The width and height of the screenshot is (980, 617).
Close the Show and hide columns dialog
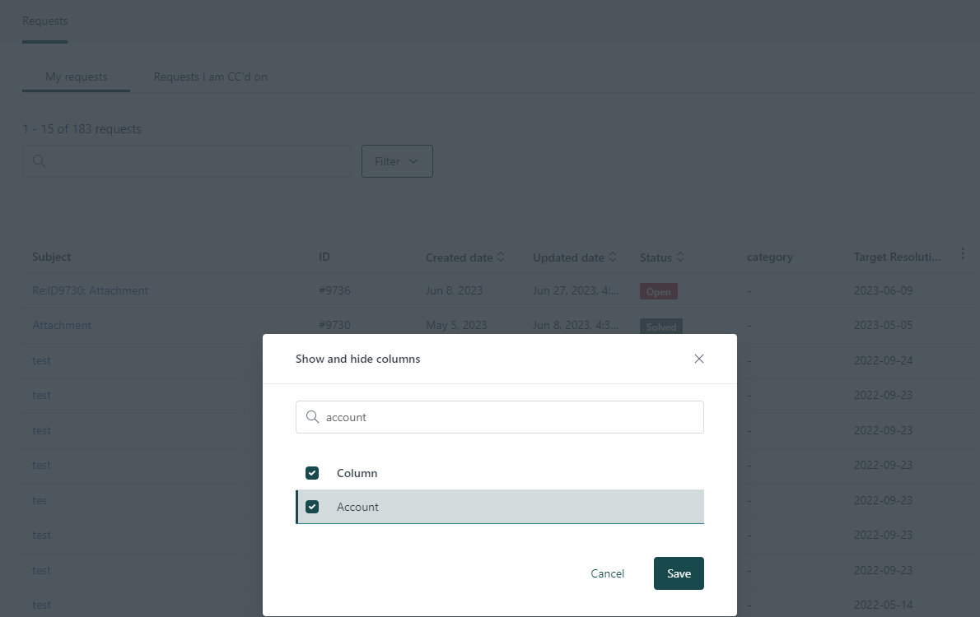tap(699, 359)
